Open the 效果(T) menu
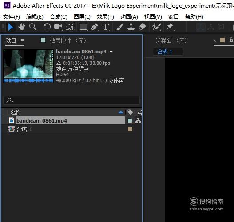This screenshot has height=222, width=234. pos(105,17)
